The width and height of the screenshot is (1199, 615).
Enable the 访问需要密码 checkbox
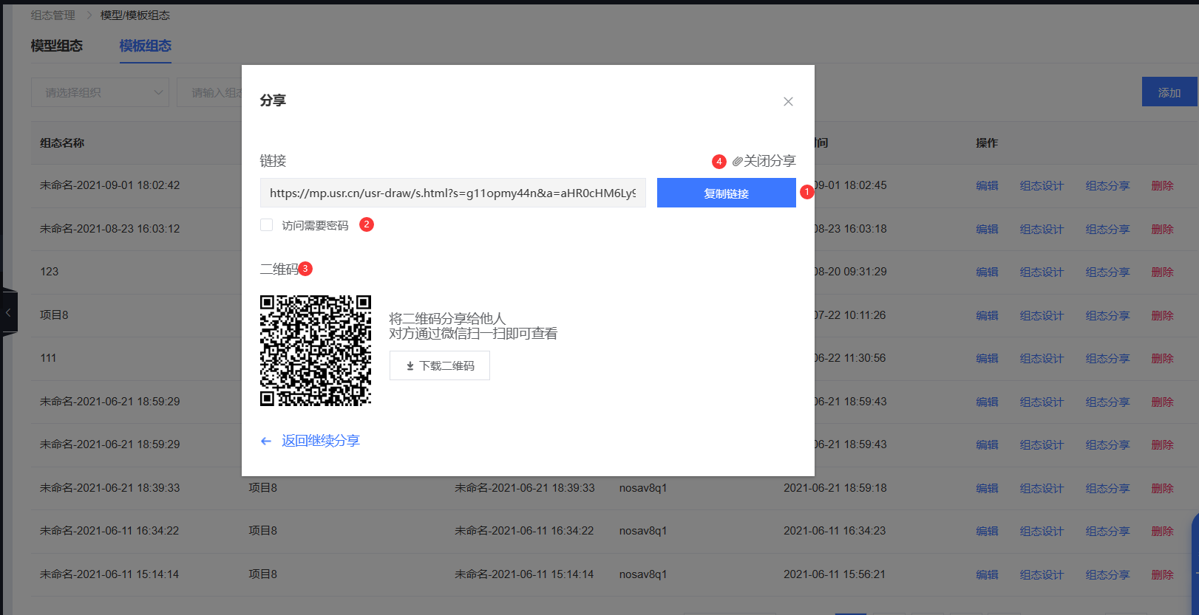click(x=267, y=224)
